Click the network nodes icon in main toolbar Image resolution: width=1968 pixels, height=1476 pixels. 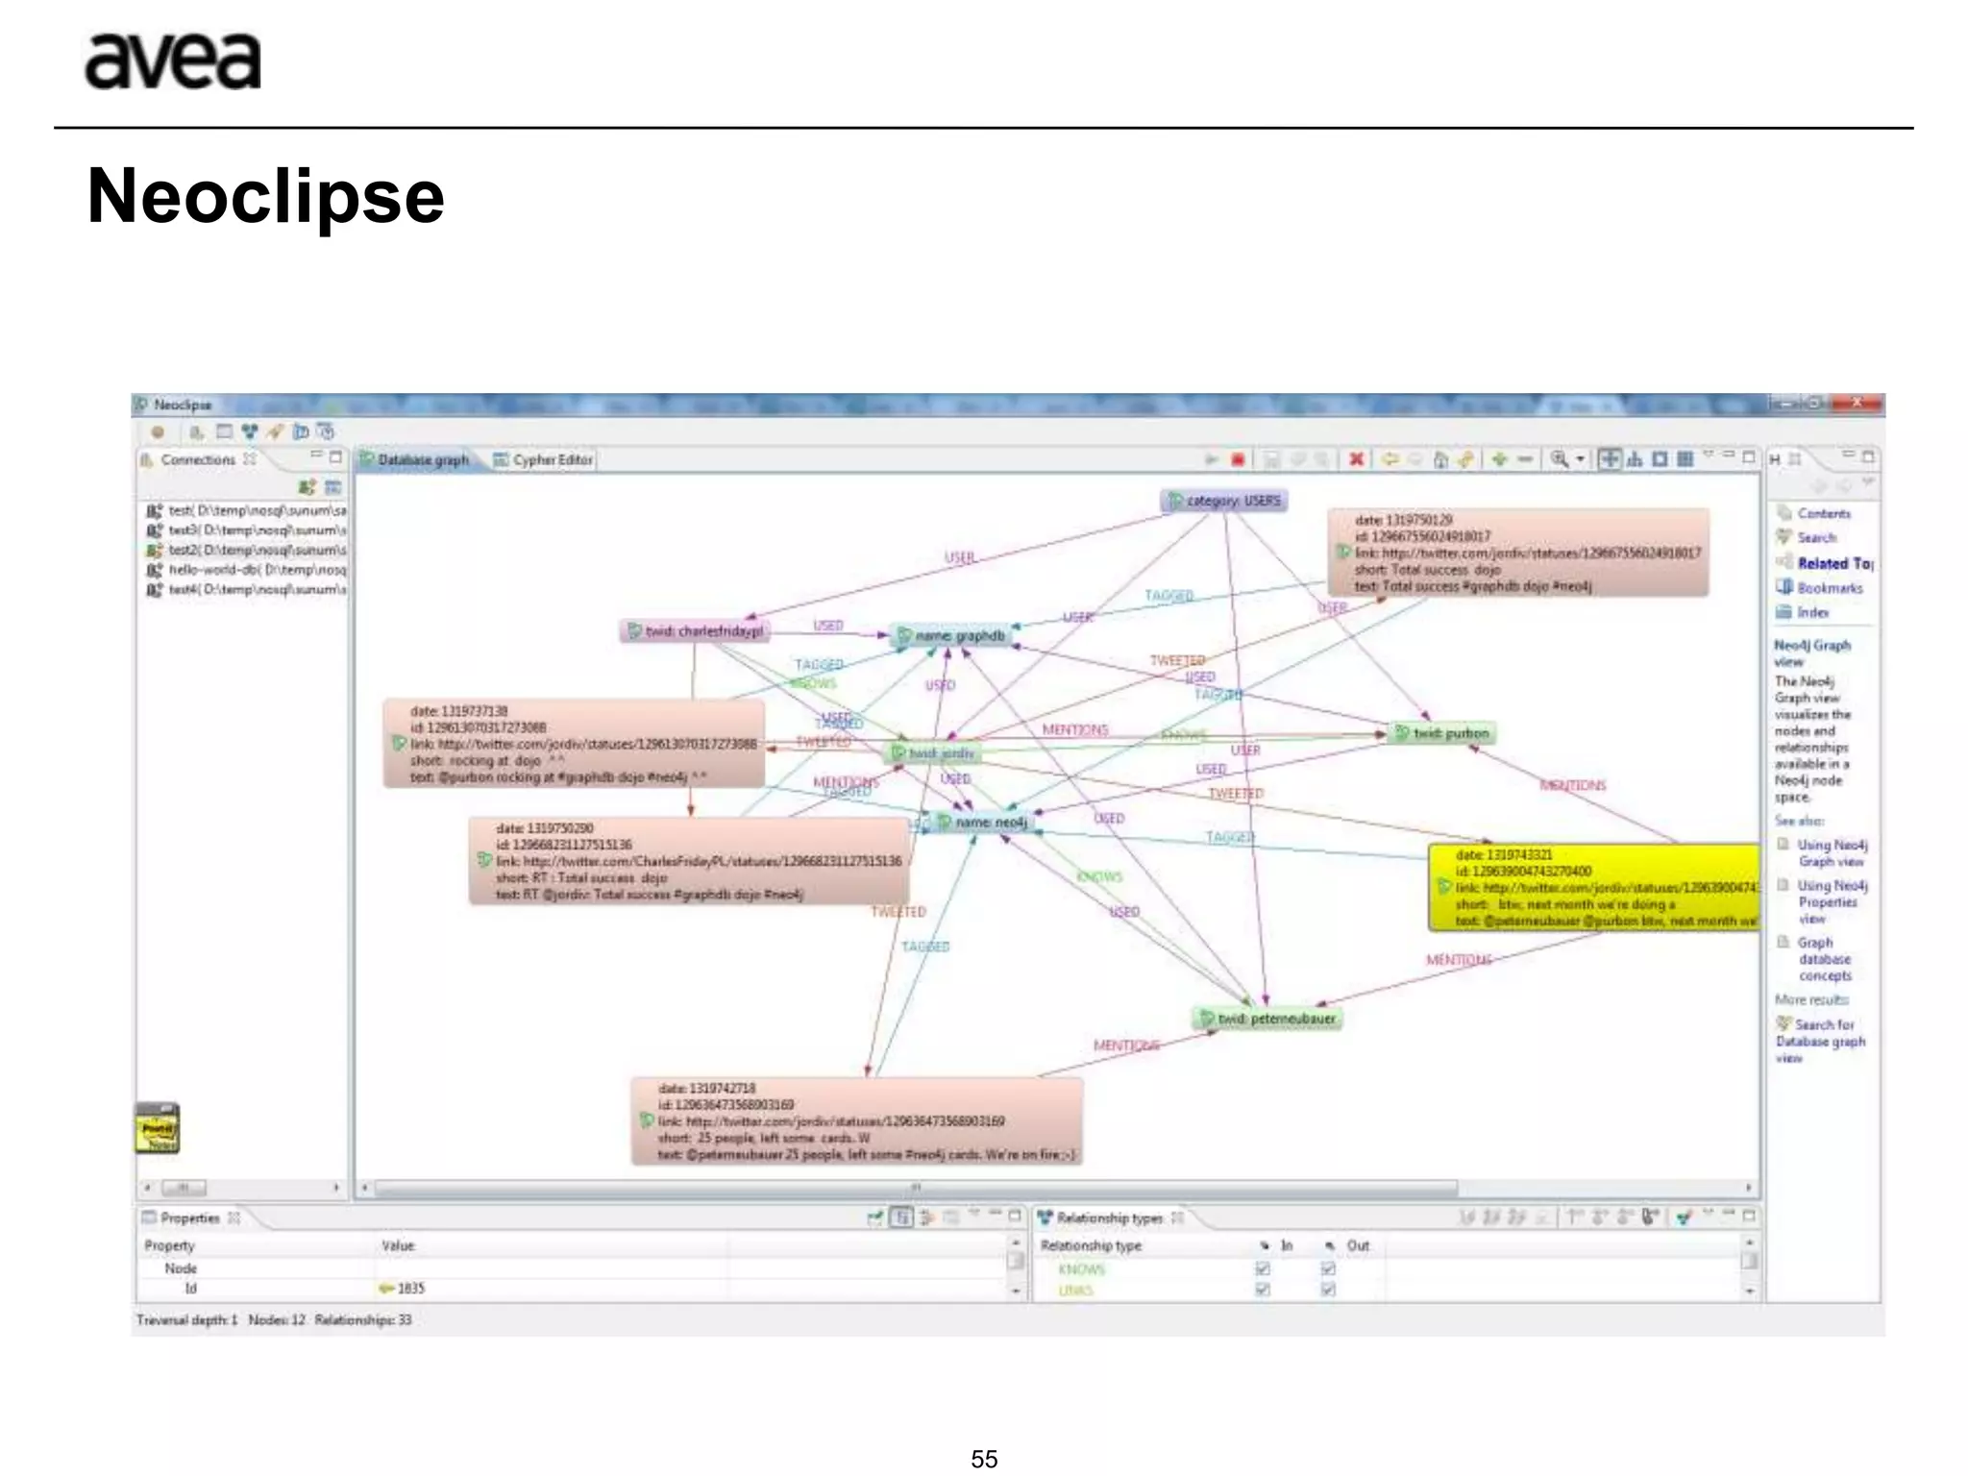pyautogui.click(x=249, y=432)
